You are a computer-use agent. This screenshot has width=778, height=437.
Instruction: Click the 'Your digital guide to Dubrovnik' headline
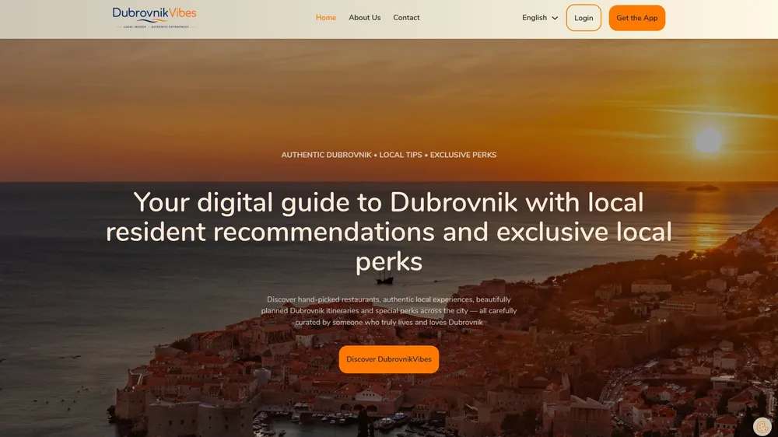pyautogui.click(x=389, y=232)
